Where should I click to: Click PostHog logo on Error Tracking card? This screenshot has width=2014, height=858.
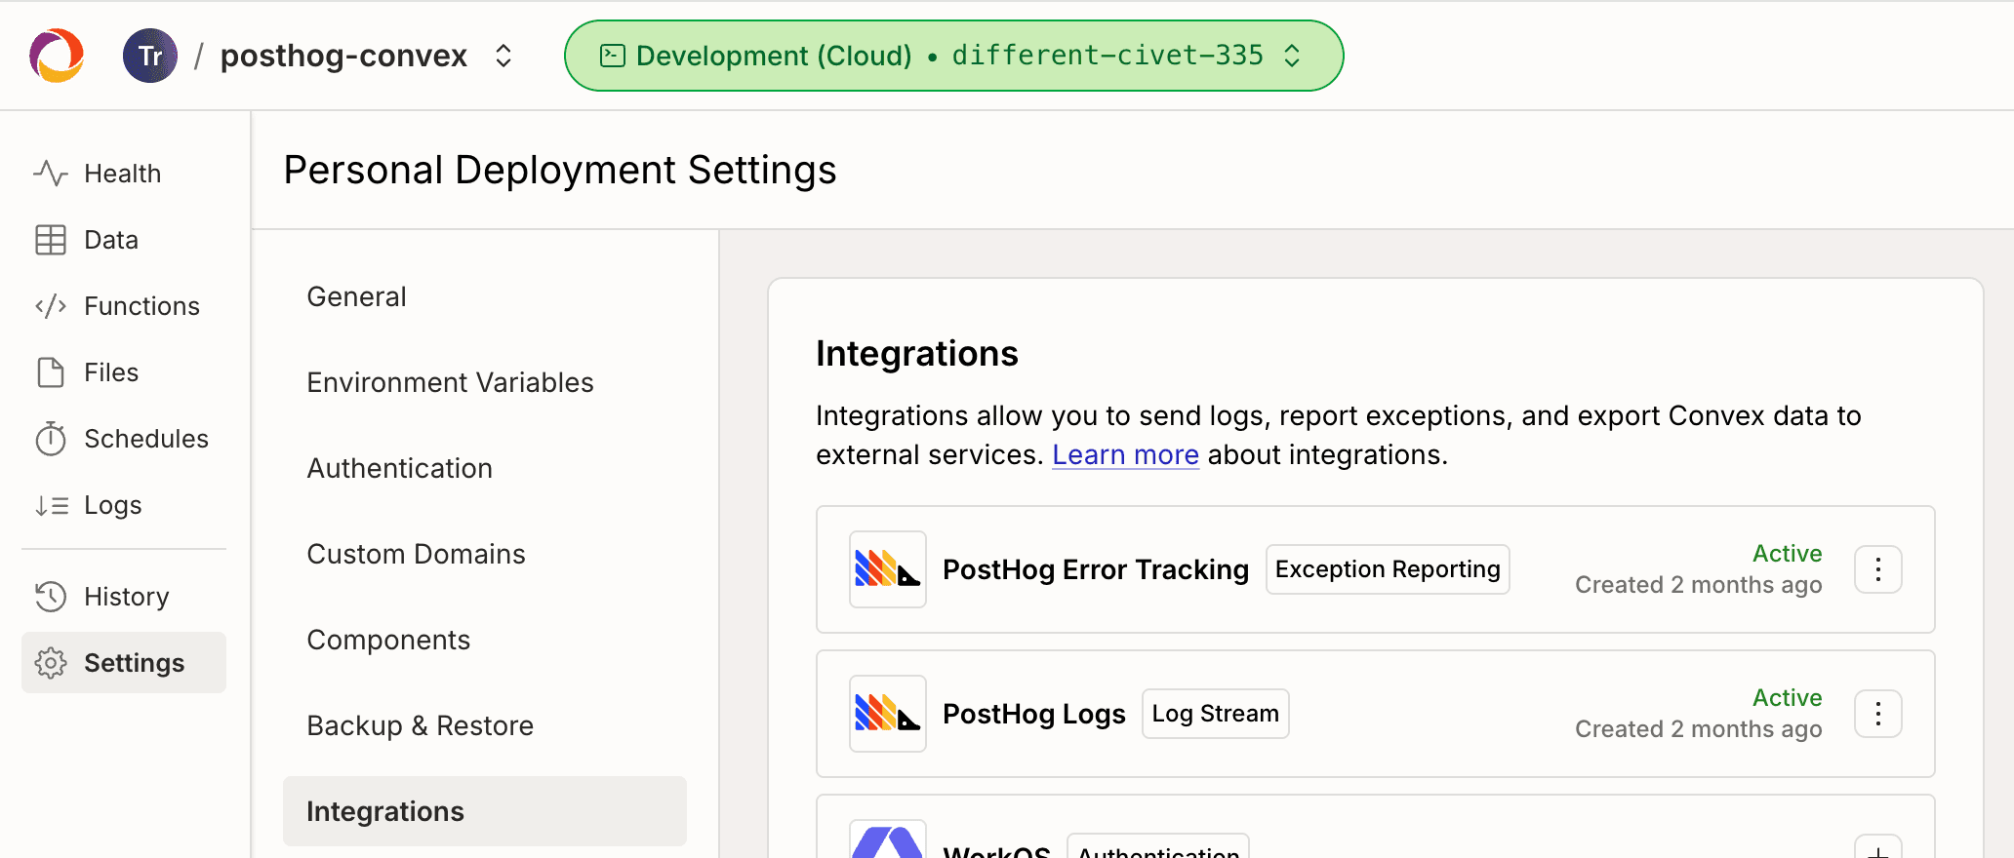click(x=888, y=569)
